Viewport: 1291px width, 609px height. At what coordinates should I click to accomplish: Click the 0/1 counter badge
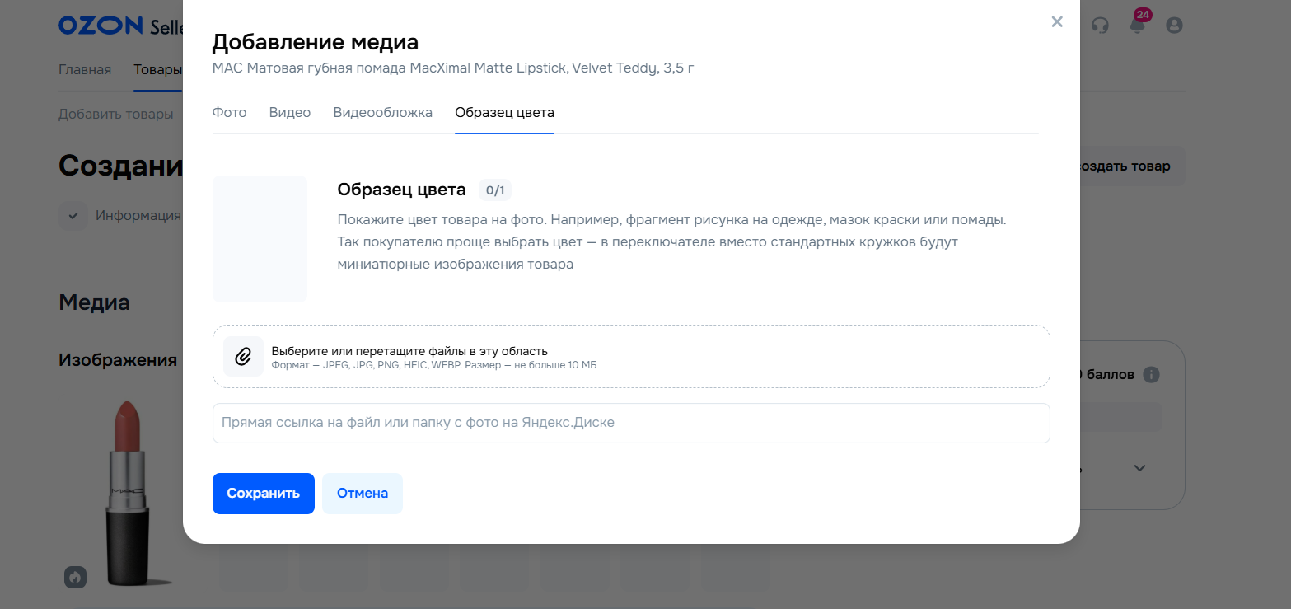coord(495,190)
